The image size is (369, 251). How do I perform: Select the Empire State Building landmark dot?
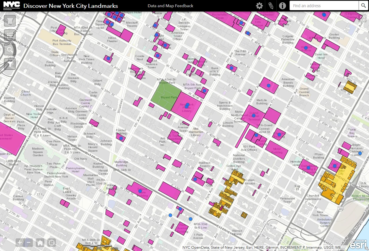(x=140, y=191)
